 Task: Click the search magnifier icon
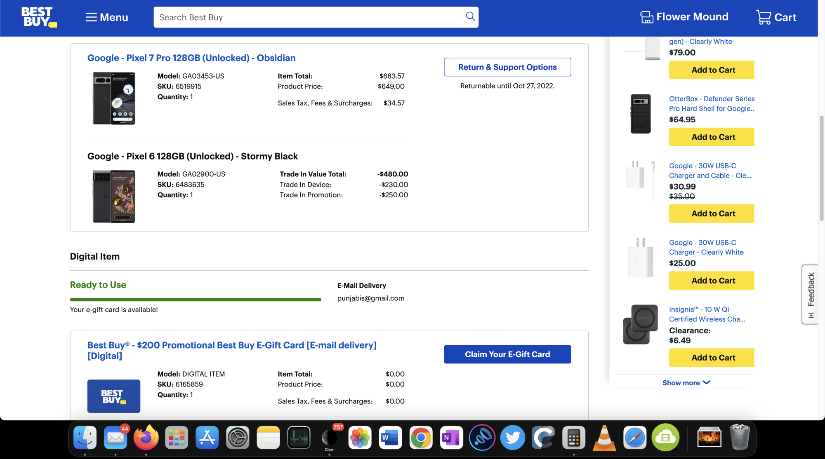(x=470, y=16)
